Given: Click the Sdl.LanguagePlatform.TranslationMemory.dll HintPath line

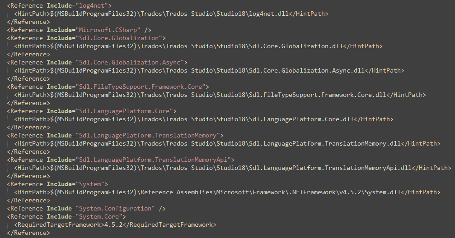Looking at the screenshot, I should [x=227, y=143].
